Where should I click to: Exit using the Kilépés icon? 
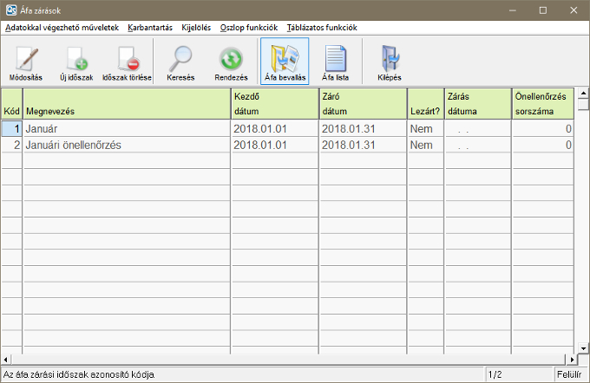[x=389, y=61]
